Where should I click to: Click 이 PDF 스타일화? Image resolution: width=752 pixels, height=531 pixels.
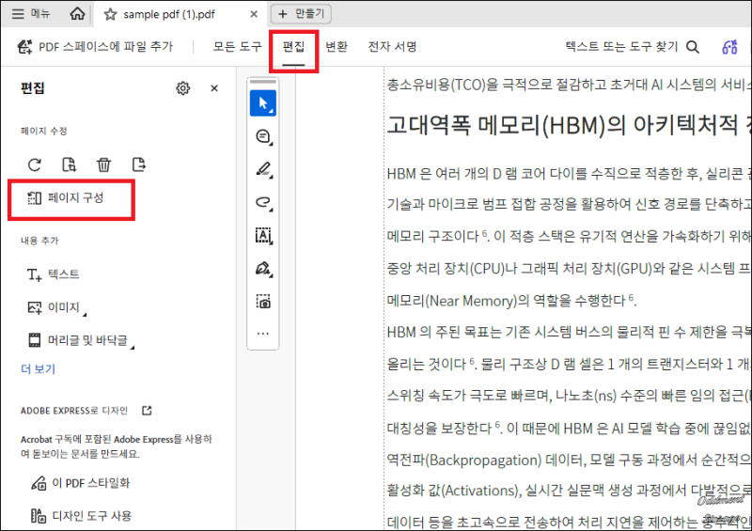[81, 482]
